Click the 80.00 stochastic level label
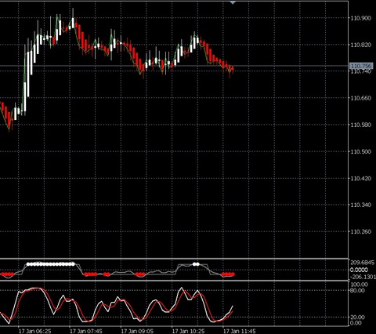The image size is (376, 334). coord(358,290)
